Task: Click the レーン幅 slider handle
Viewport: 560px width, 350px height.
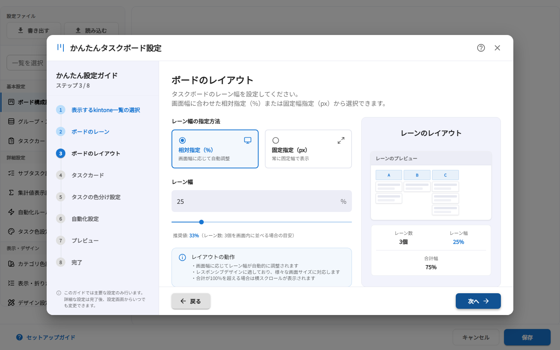Action: (201, 222)
